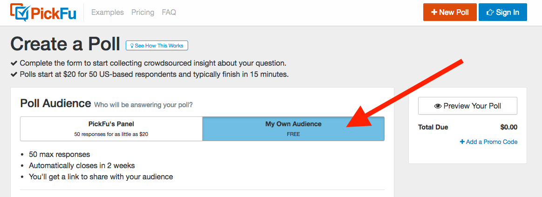Go to the Pricing page
Image resolution: width=542 pixels, height=197 pixels.
(x=143, y=13)
